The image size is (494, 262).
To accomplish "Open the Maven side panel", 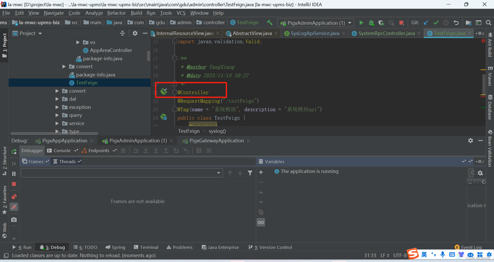I will 490,76.
